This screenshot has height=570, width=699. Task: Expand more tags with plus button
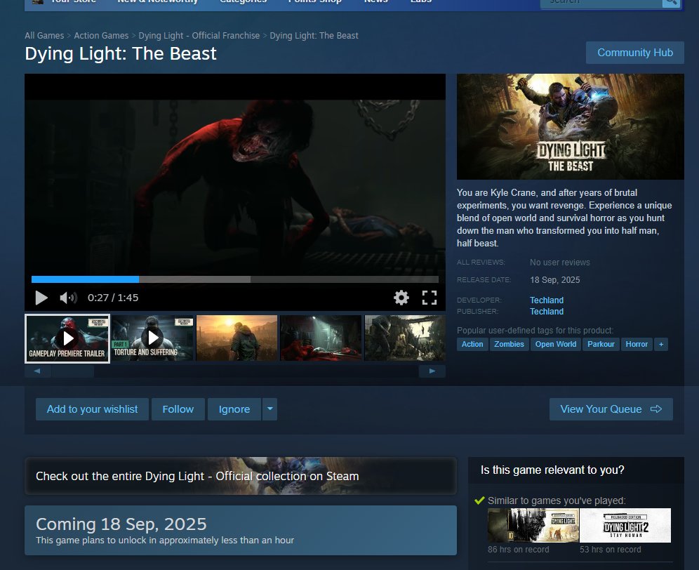click(x=661, y=345)
